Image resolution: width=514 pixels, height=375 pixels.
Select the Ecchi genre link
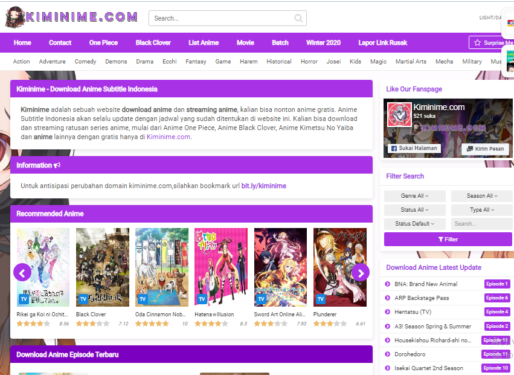pyautogui.click(x=170, y=62)
